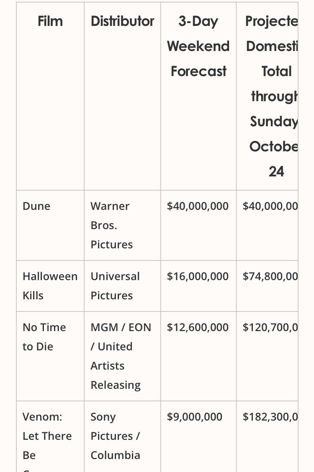Screen dimensions: 314x472
Task: Click the Venom: Let There Be cell
Action: click(47, 436)
